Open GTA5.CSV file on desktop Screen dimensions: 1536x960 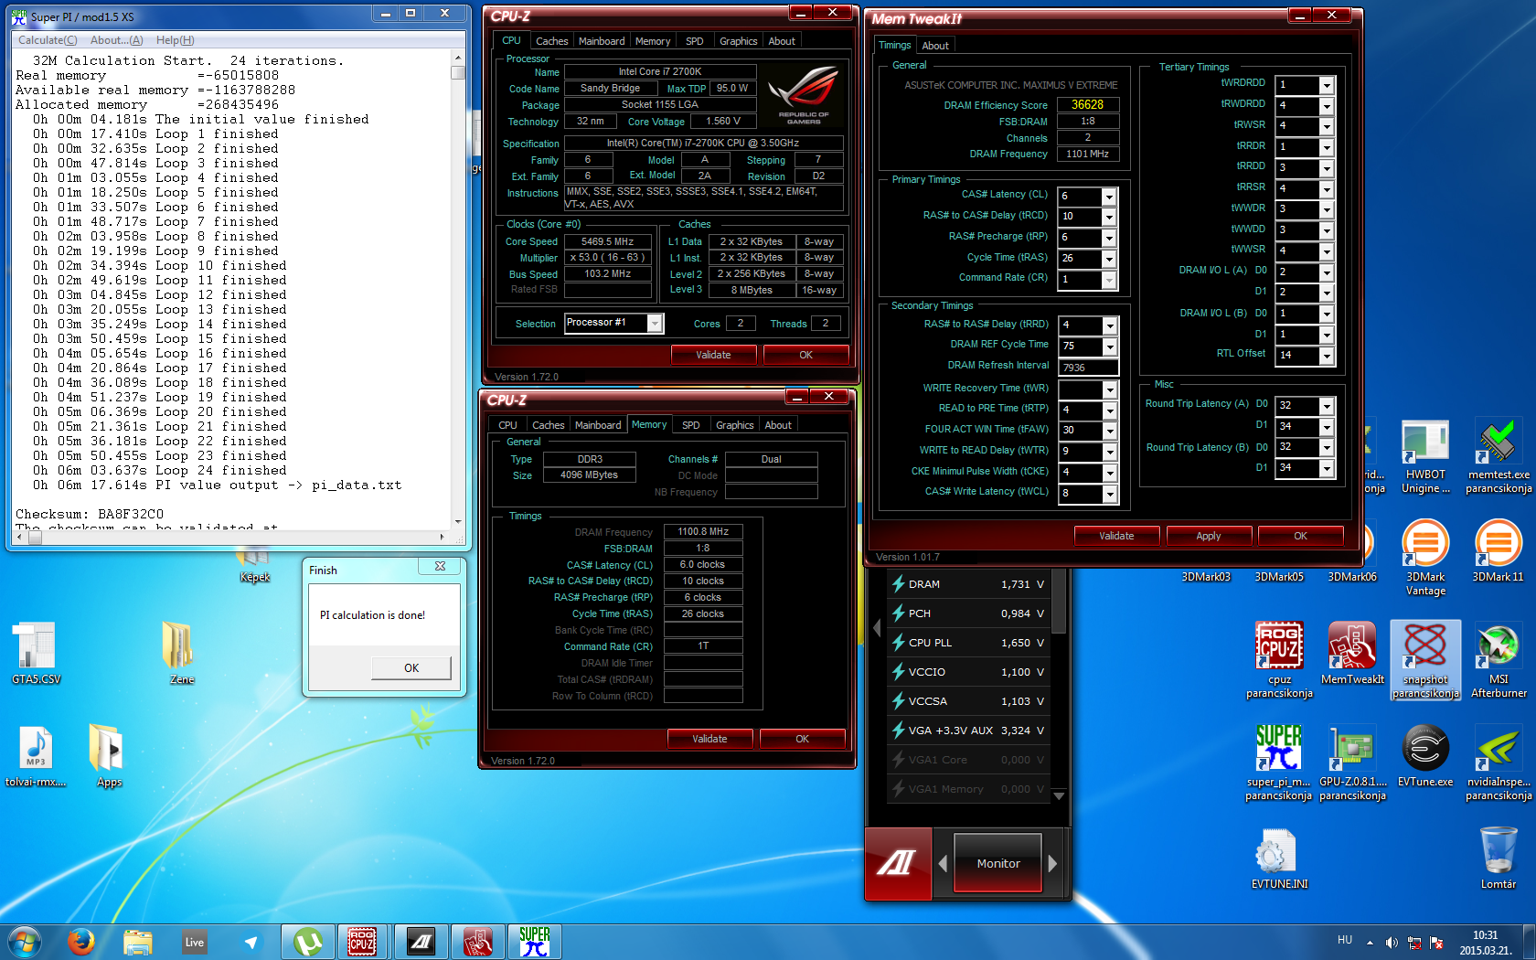(x=37, y=654)
